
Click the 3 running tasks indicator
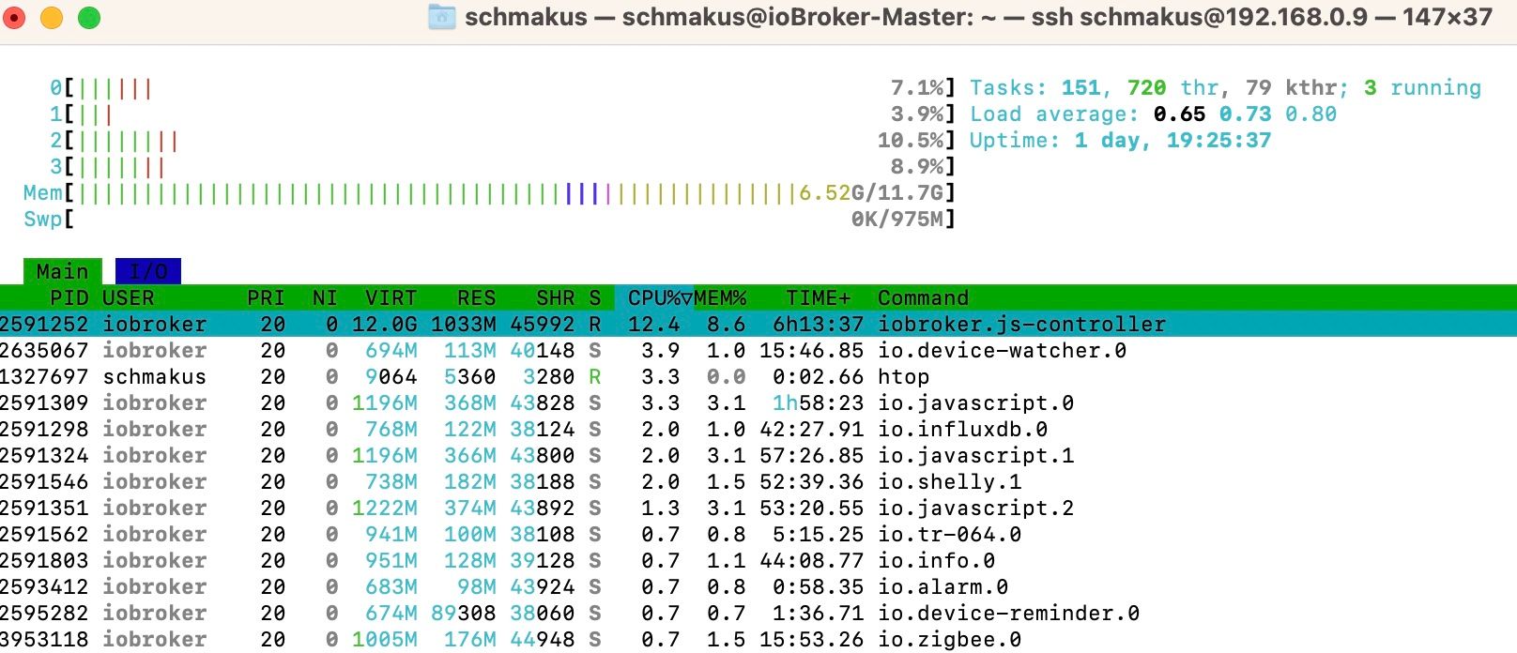pos(1422,87)
